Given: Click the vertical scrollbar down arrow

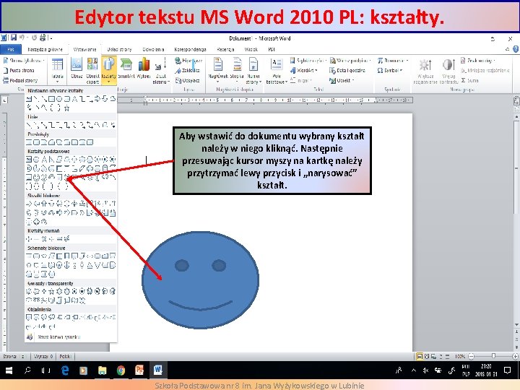Looking at the screenshot, I should (x=516, y=325).
